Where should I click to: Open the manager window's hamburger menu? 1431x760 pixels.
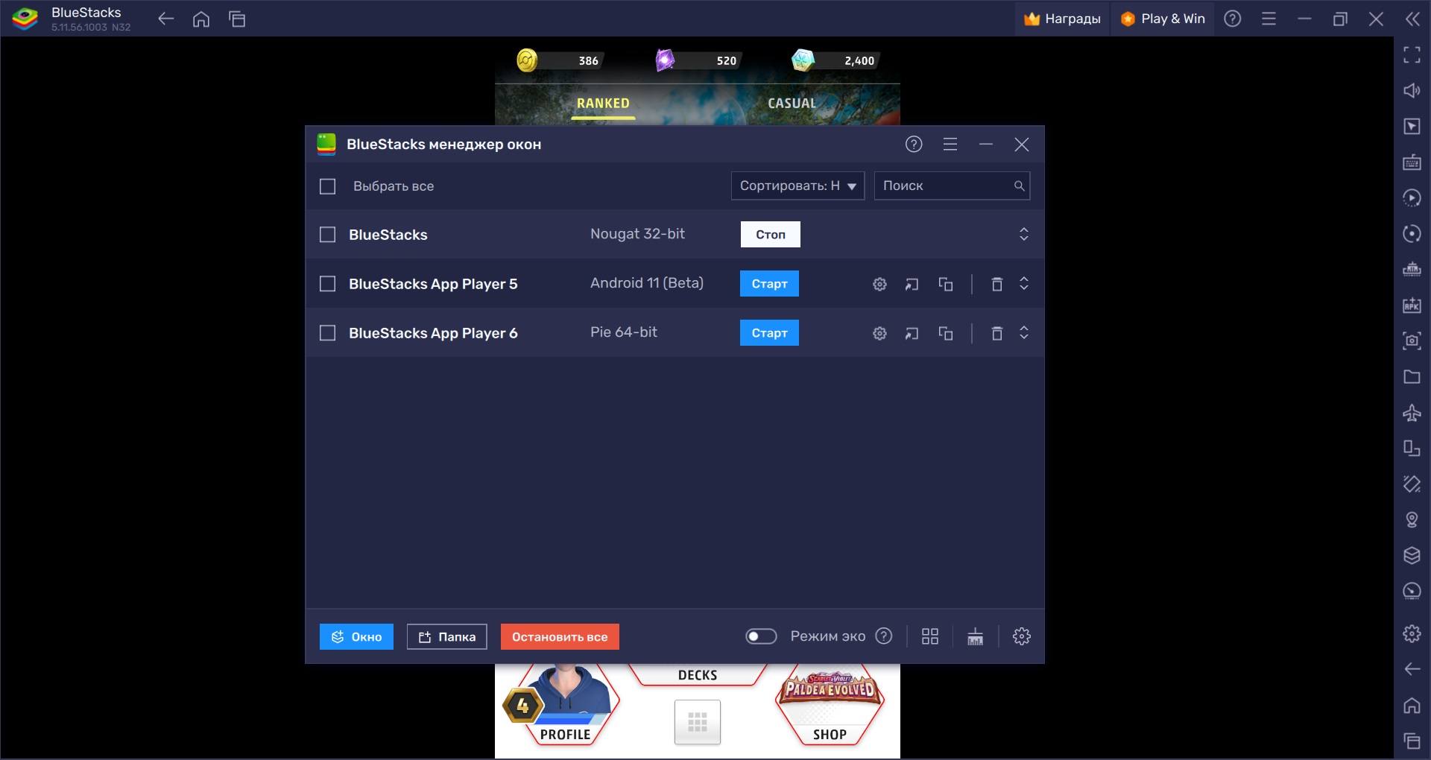point(950,145)
